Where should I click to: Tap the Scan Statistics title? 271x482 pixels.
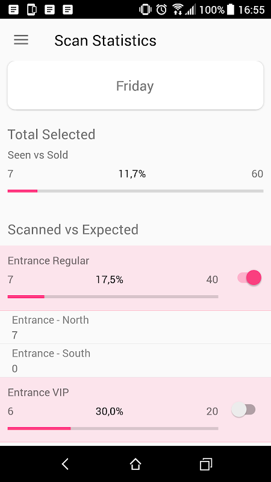click(x=105, y=40)
